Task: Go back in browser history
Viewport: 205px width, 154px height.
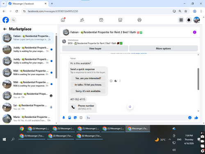Action: 4,11
